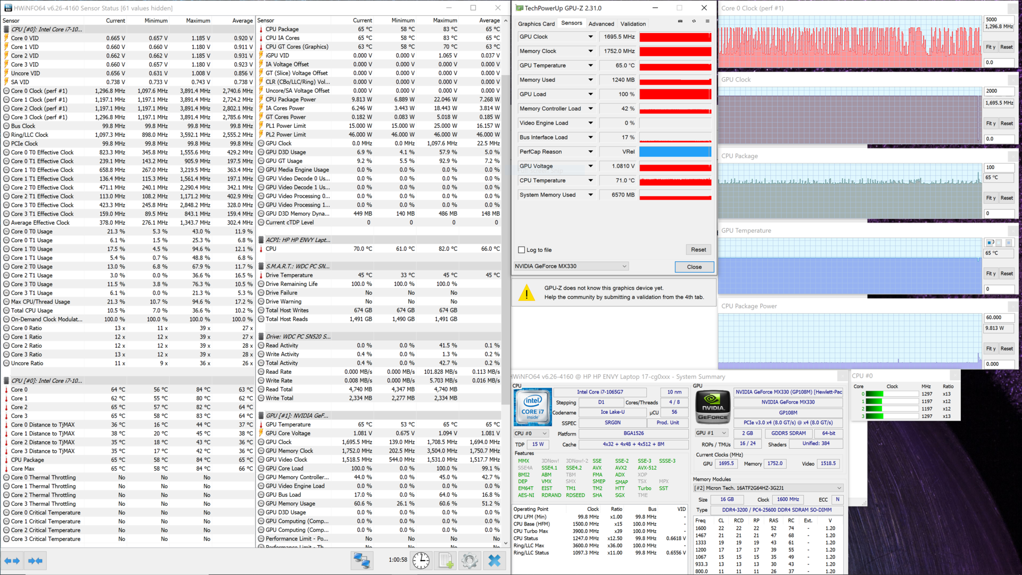Click the lightning icon beside Core 0 VID
The image size is (1022, 575).
(x=6, y=38)
